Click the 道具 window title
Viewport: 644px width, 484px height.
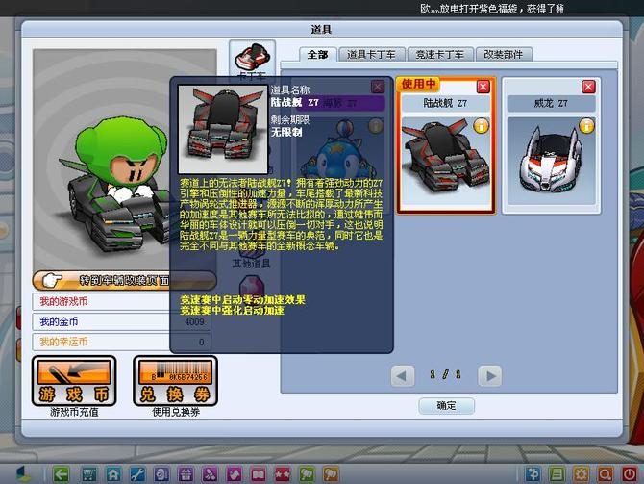[321, 30]
